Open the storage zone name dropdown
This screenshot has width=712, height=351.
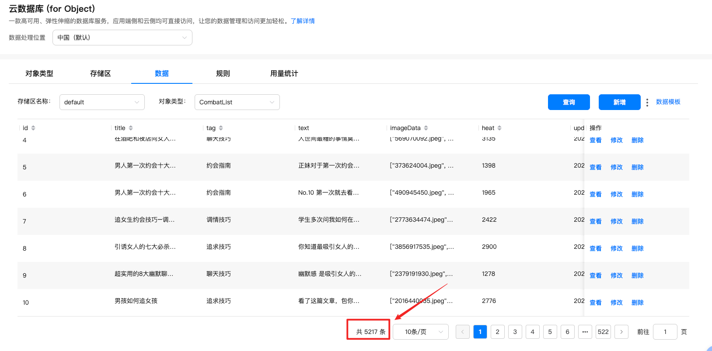(102, 102)
